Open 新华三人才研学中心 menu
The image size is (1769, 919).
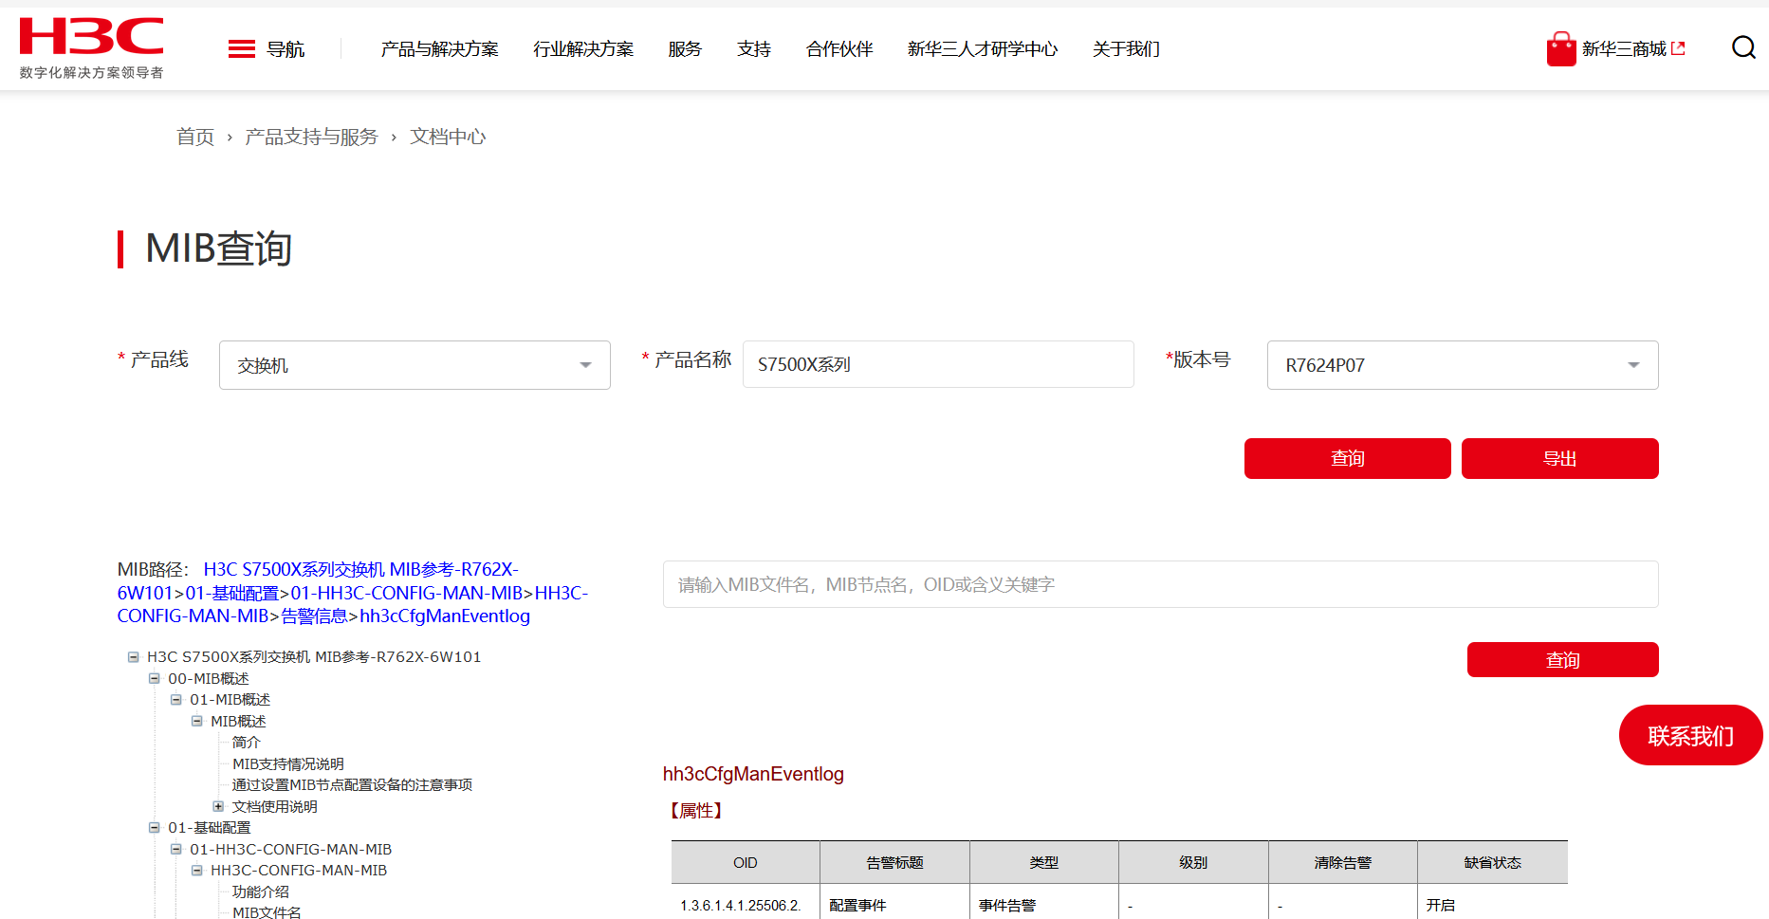tap(983, 49)
